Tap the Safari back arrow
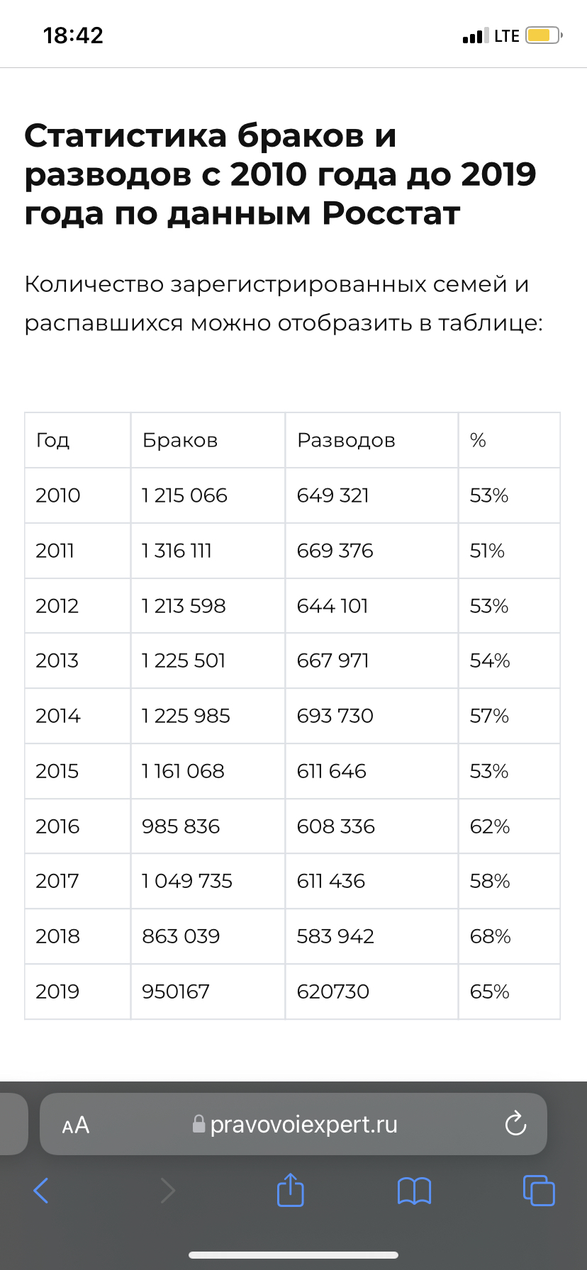Image resolution: width=587 pixels, height=1270 pixels. (42, 1191)
